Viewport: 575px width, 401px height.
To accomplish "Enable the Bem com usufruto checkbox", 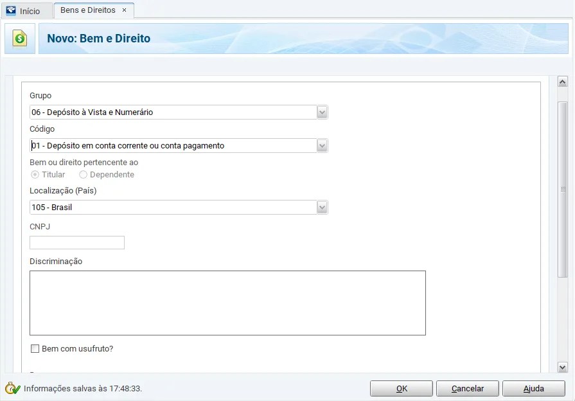I will (x=35, y=349).
